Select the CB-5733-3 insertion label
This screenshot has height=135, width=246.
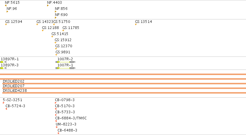point(65,112)
